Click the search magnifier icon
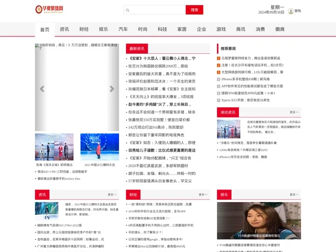The height and width of the screenshot is (252, 336). point(128,10)
